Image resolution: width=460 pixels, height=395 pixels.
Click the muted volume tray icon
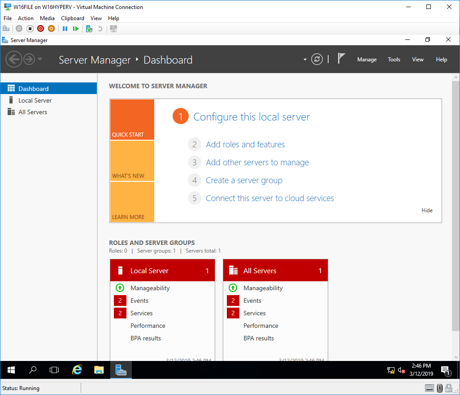pyautogui.click(x=401, y=370)
